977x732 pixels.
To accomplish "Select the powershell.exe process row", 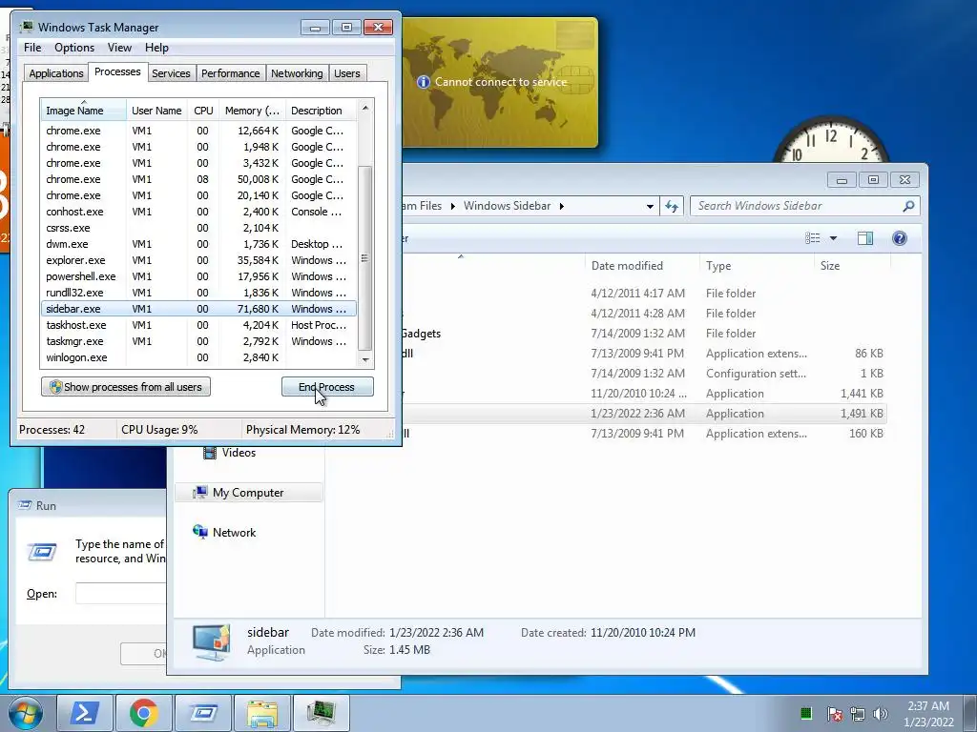I will [198, 276].
